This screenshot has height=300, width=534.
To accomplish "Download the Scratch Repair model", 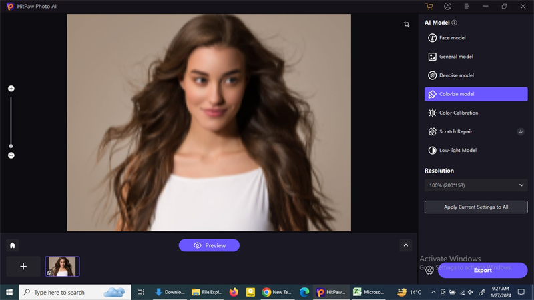I will click(x=521, y=131).
